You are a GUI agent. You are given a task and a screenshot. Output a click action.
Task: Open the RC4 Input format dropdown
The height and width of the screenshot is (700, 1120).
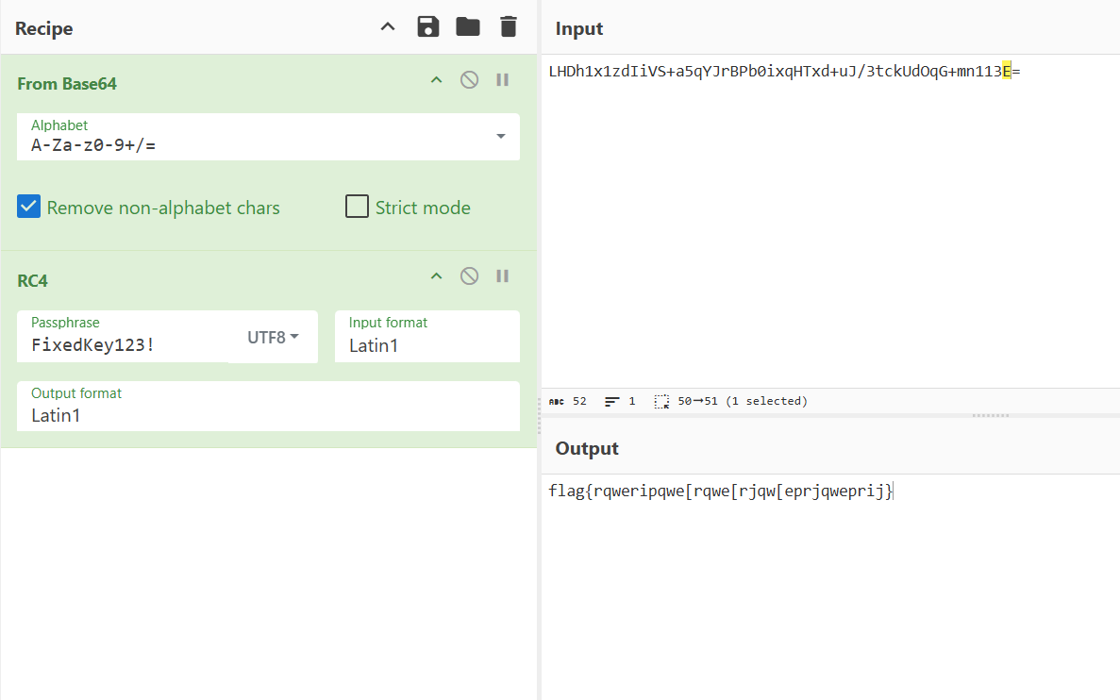tap(427, 337)
